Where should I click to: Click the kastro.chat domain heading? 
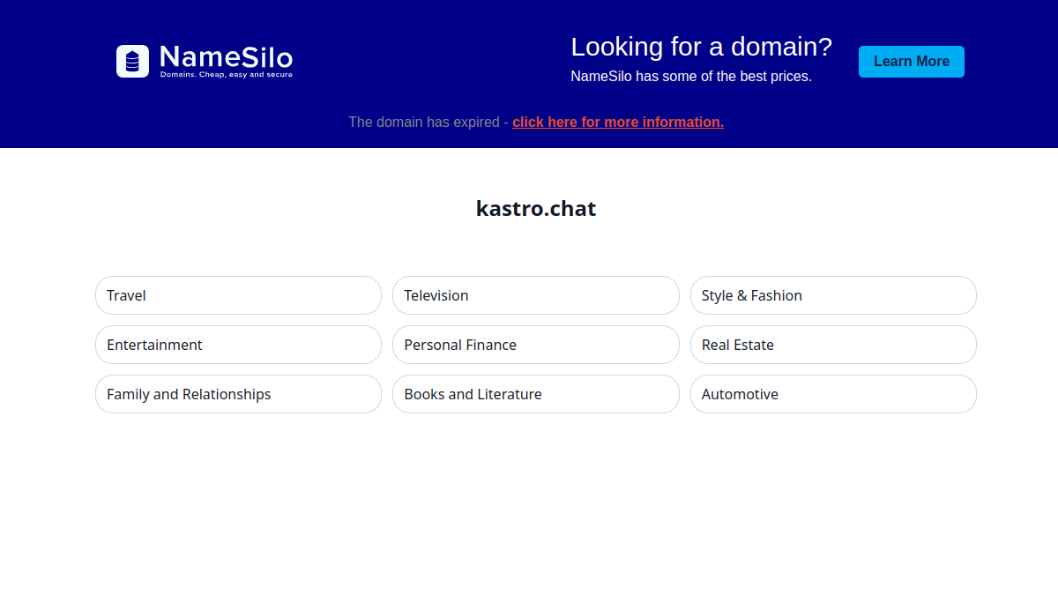pyautogui.click(x=536, y=209)
